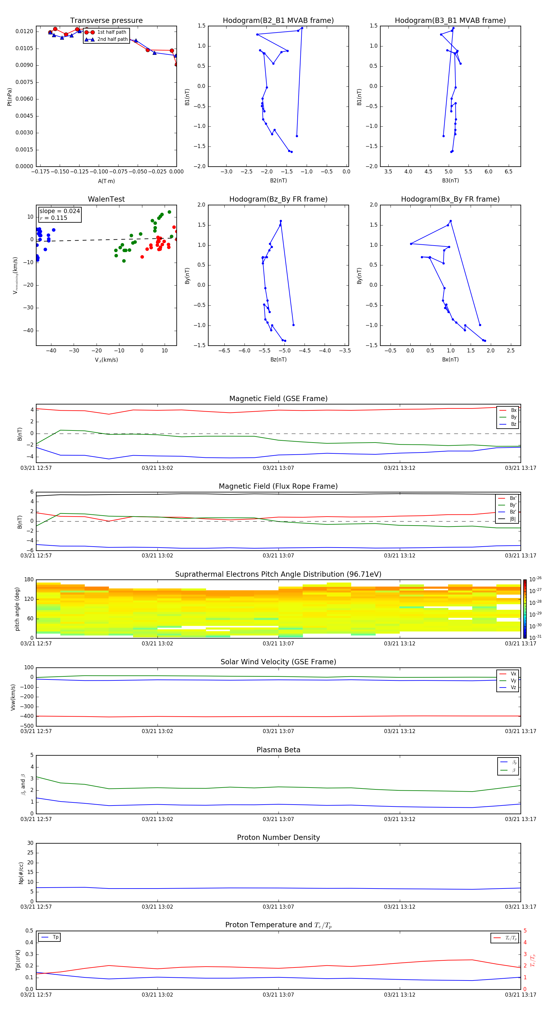Click the 0.0120 tick on Pt axis
The image size is (557, 1022).
click(x=24, y=31)
